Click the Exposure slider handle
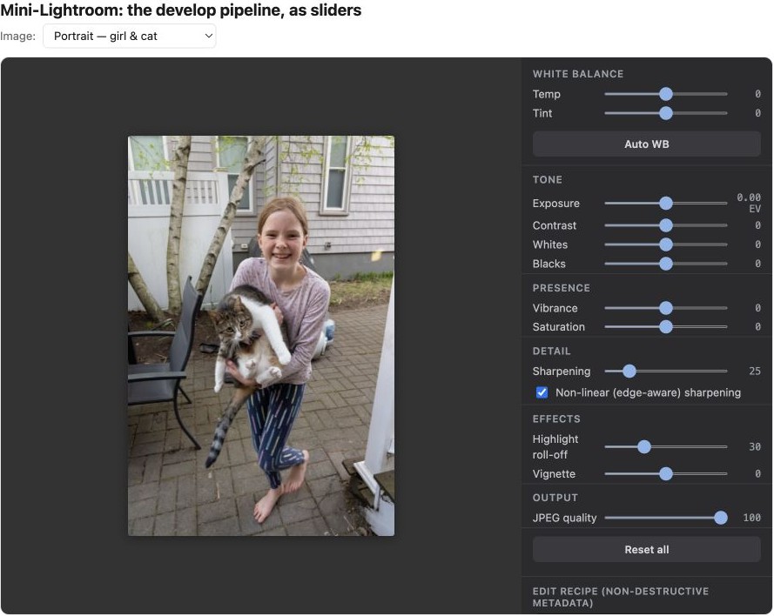 pyautogui.click(x=666, y=203)
